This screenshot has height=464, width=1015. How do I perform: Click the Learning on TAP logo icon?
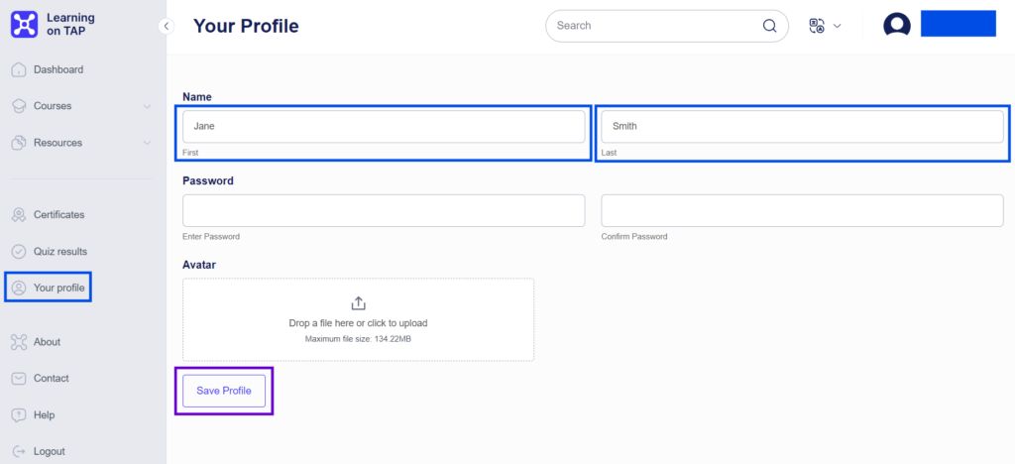coord(24,25)
